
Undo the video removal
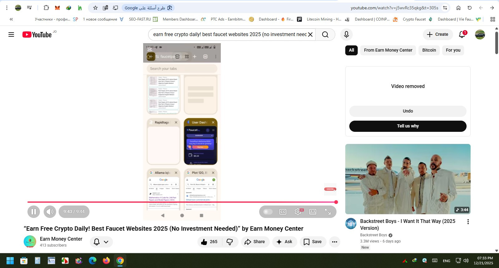pos(408,111)
